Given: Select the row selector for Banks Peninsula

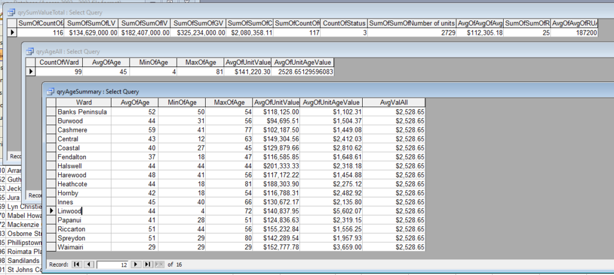Looking at the screenshot, I should [52, 112].
